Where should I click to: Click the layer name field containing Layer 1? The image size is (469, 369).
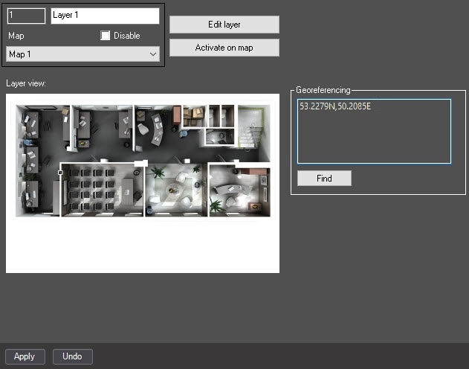tap(105, 16)
